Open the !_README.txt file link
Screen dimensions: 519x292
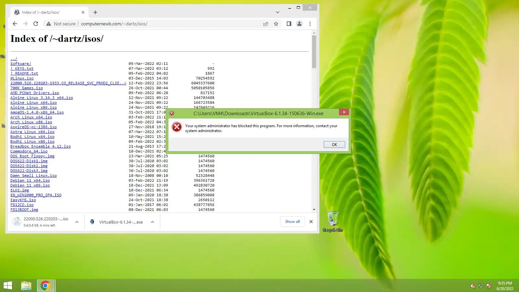pyautogui.click(x=24, y=73)
